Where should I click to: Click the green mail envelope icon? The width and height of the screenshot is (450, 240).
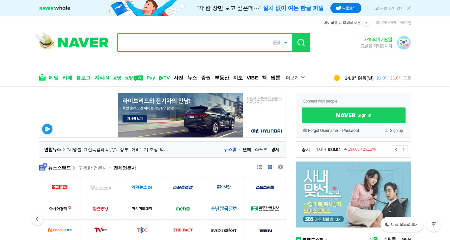pyautogui.click(x=42, y=78)
